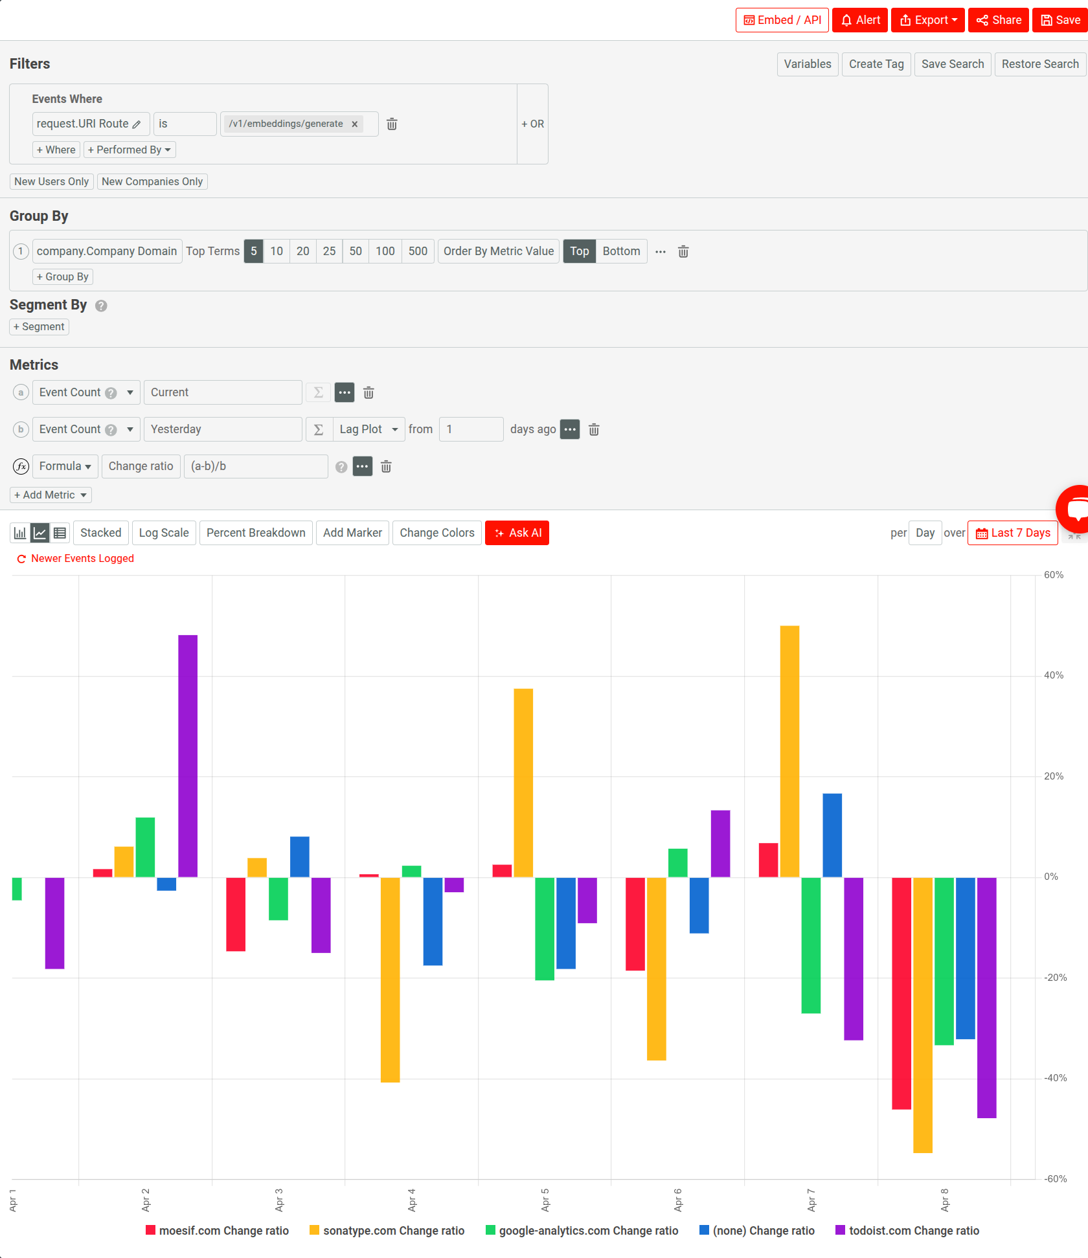1088x1258 pixels.
Task: Edit the request.URI Route field via pencil icon
Action: point(138,124)
